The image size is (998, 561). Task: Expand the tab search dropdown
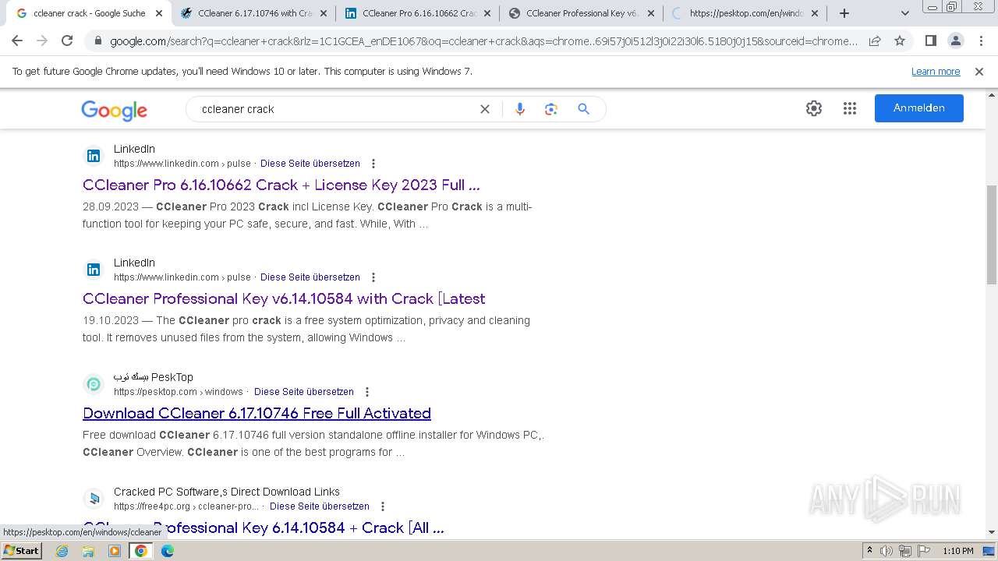[905, 13]
